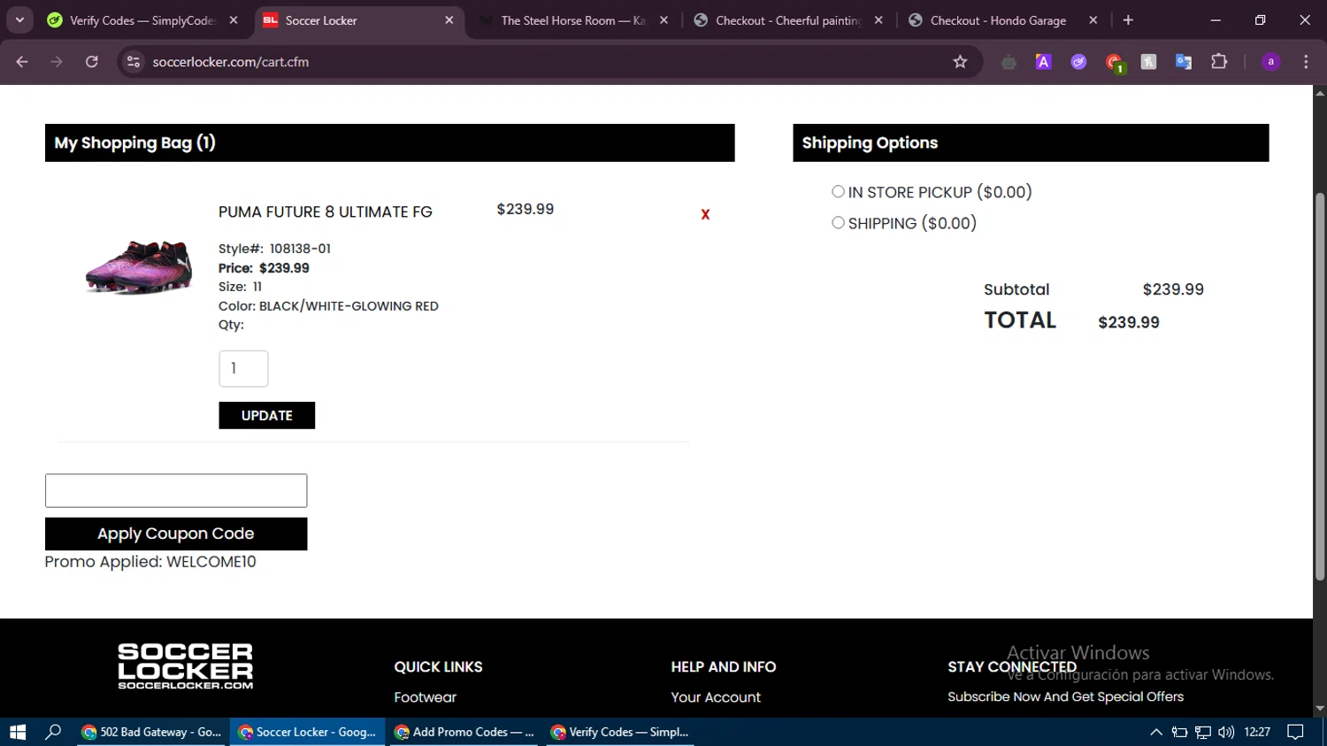1327x746 pixels.
Task: Switch to Verify Codes — SimplyCodes tab
Action: (142, 20)
